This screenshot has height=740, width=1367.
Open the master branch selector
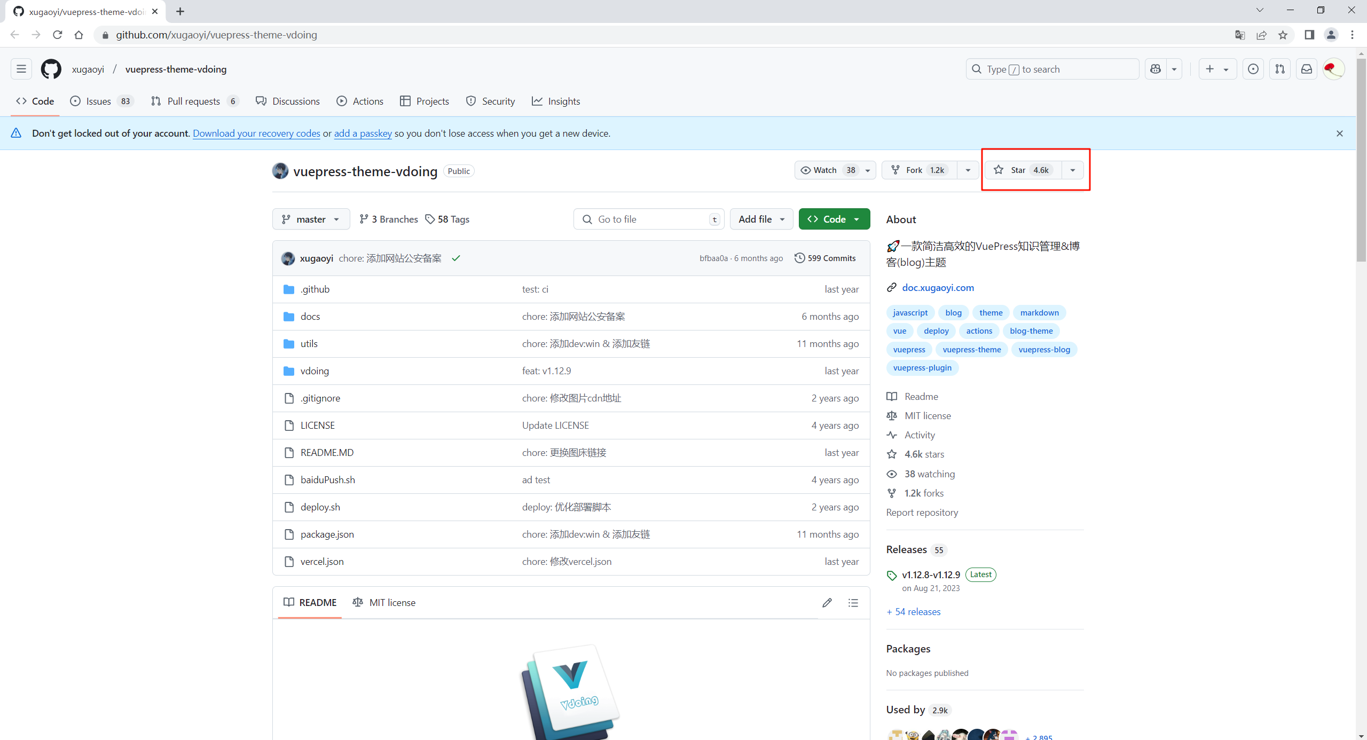tap(311, 219)
